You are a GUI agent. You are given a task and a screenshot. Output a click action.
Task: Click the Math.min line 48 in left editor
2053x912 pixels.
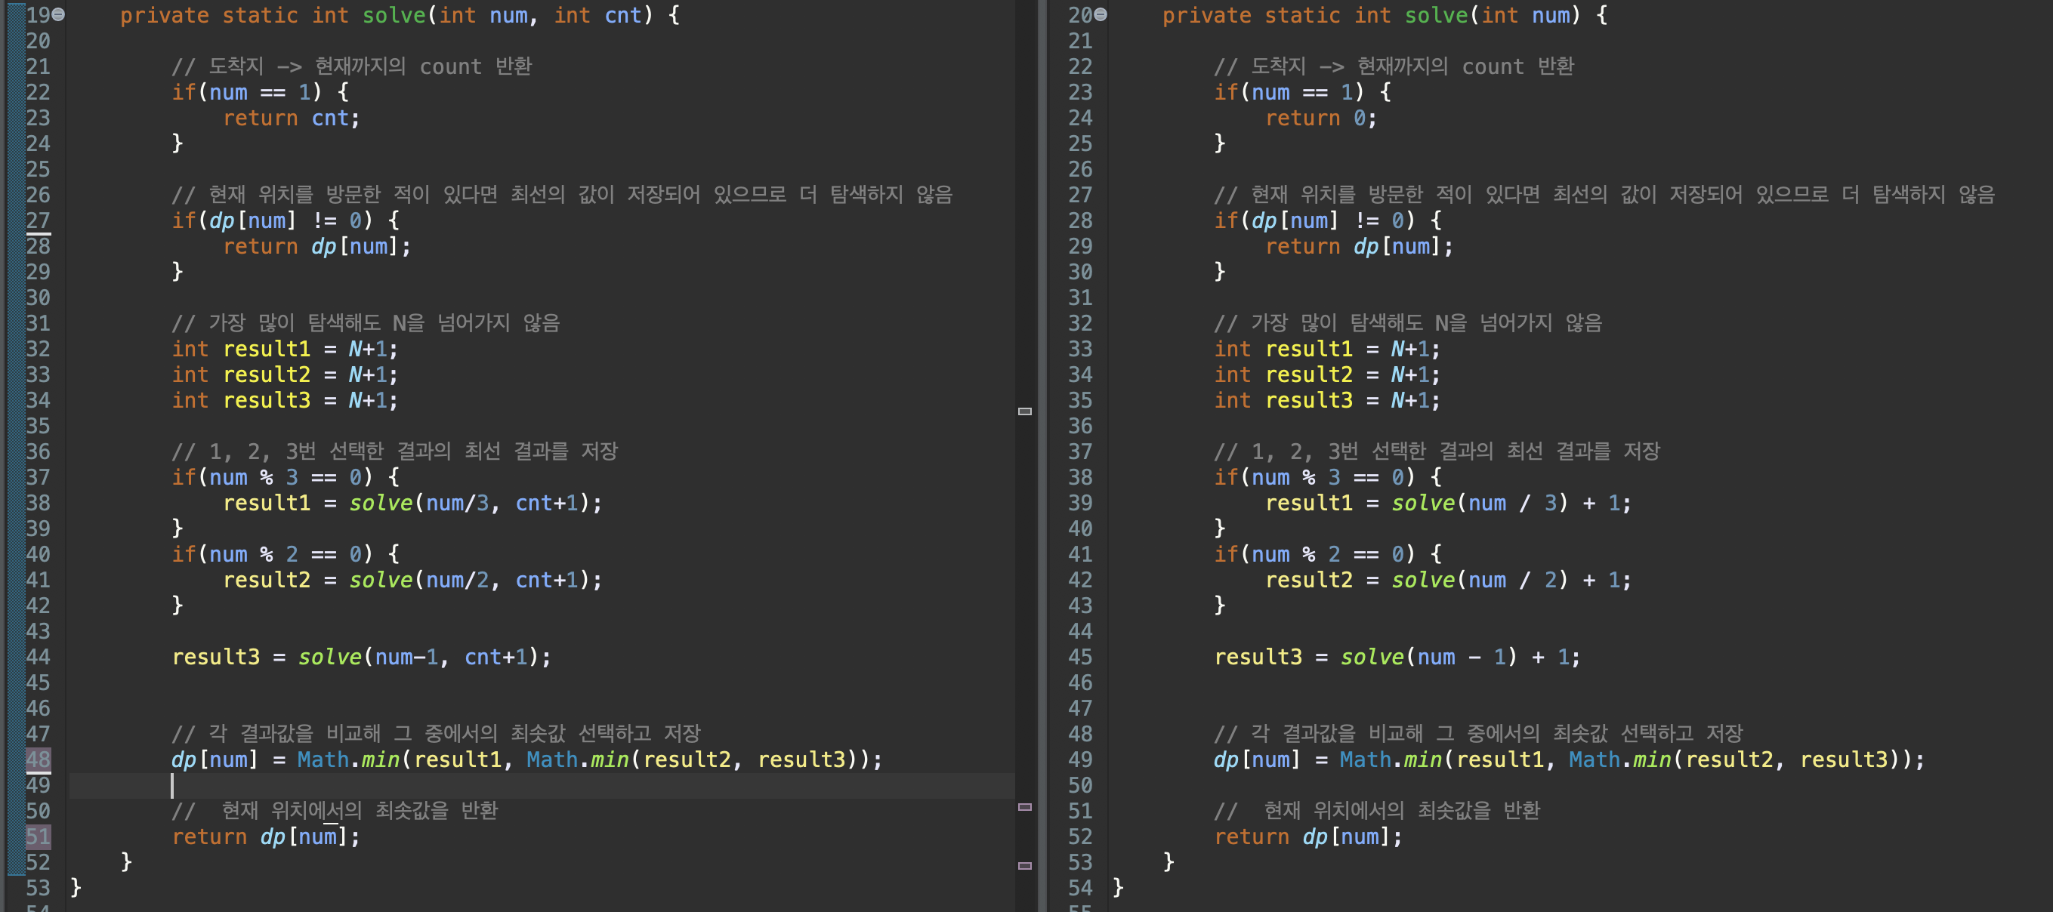(x=526, y=759)
